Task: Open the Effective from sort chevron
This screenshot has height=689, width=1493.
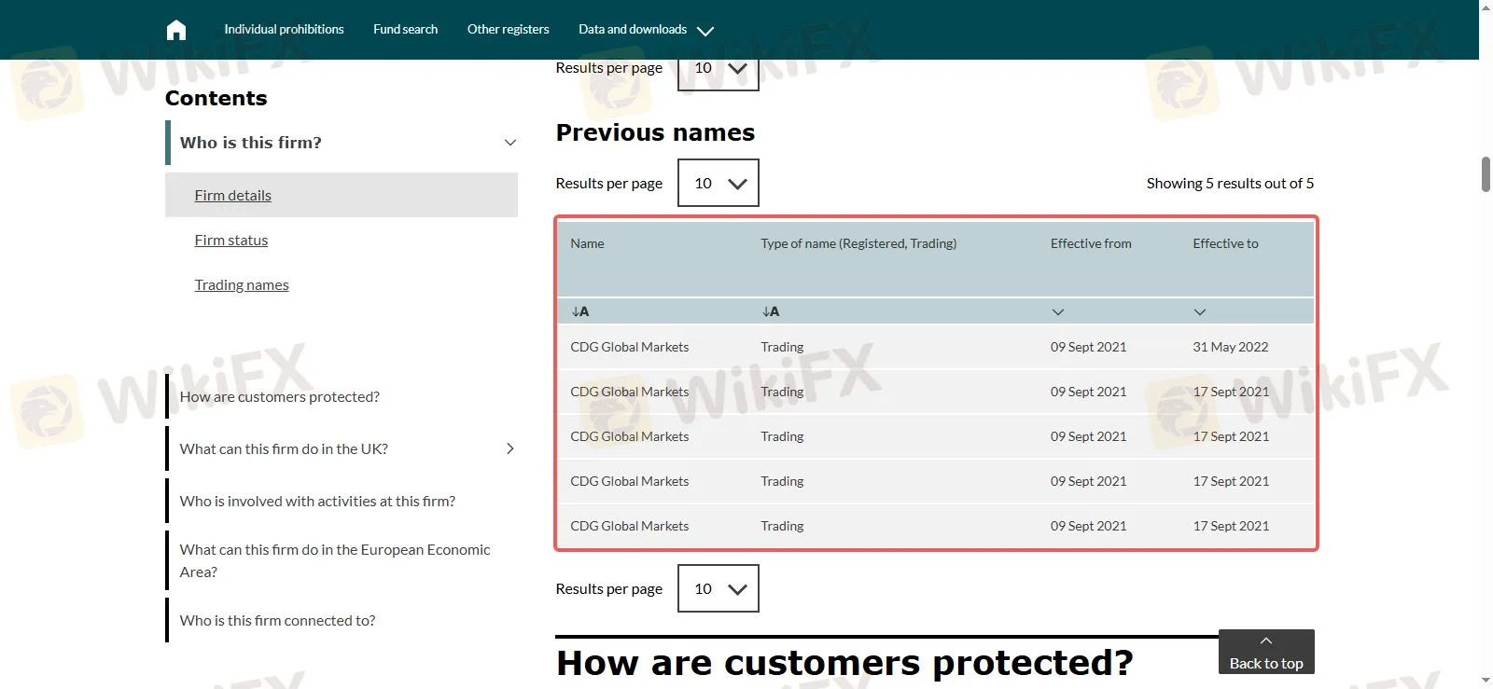Action: (1057, 311)
